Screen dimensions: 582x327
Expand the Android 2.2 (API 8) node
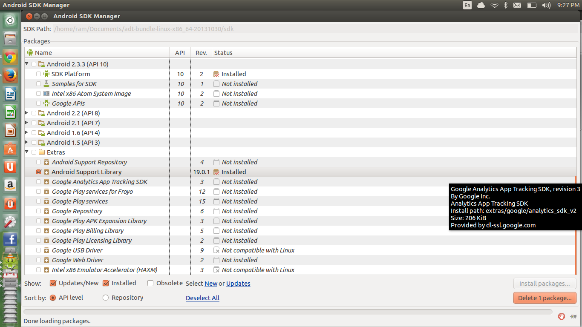pos(26,113)
